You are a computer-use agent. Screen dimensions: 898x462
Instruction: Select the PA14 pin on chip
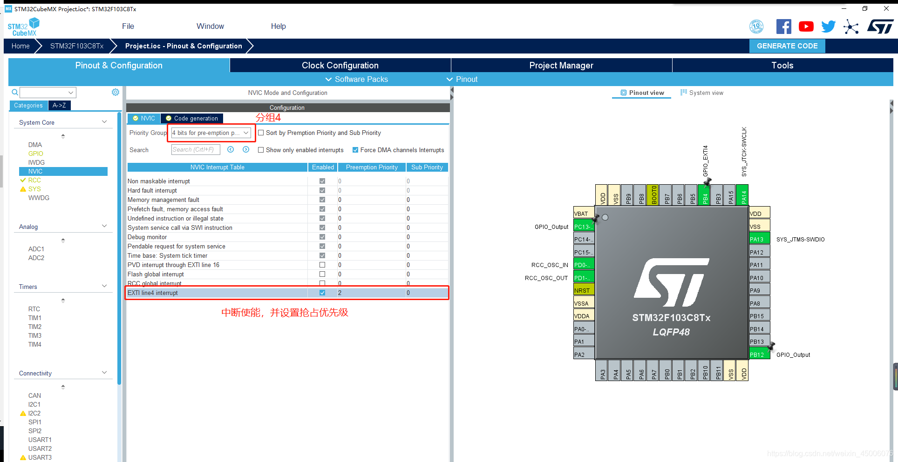[742, 195]
